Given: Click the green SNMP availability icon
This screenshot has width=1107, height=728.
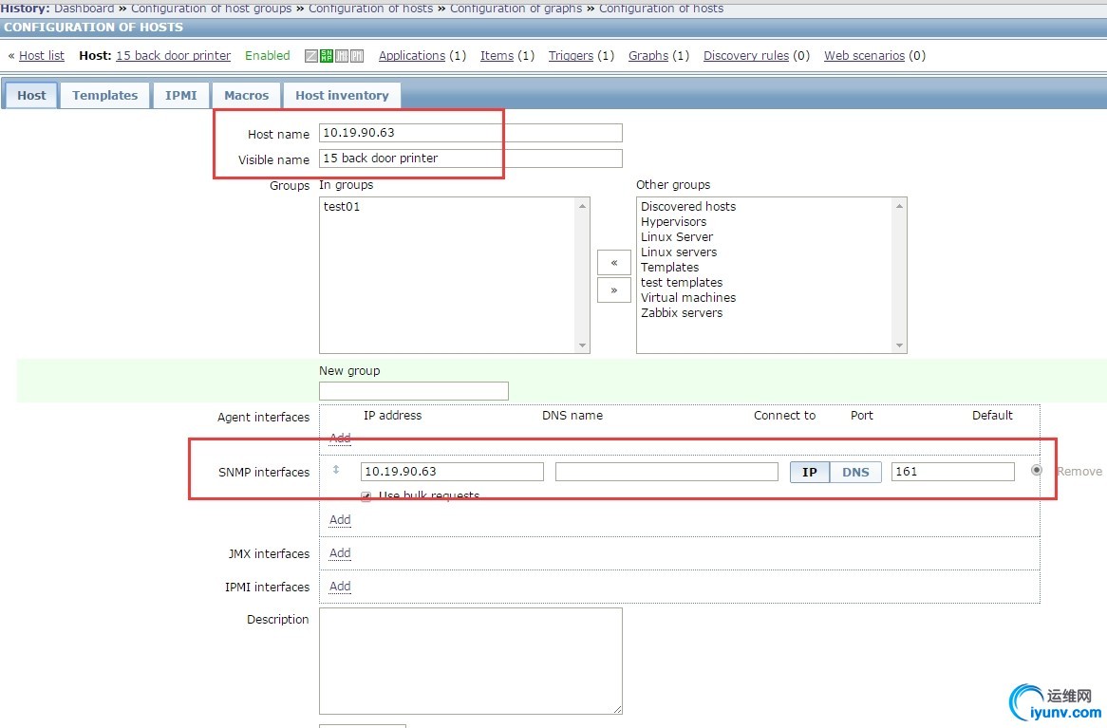Looking at the screenshot, I should click(327, 56).
